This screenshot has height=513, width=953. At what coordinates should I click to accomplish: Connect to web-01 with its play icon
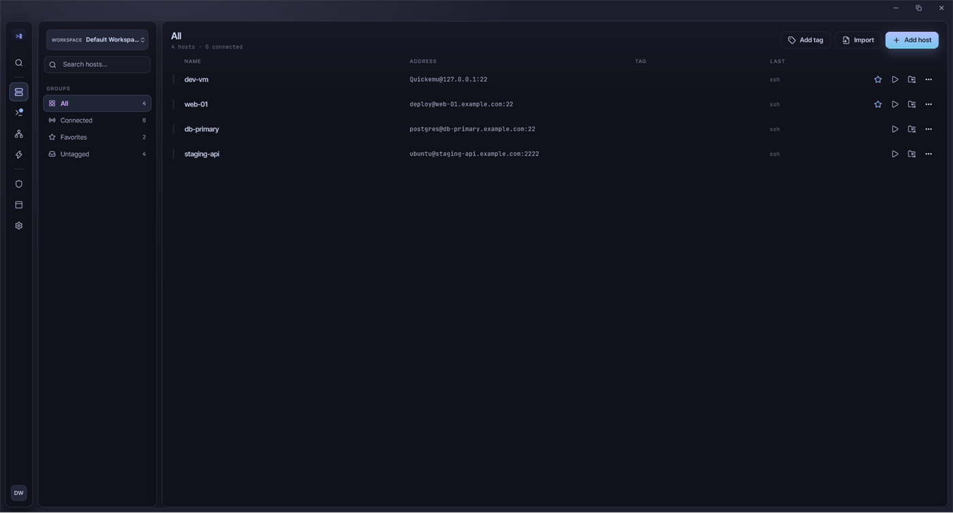click(894, 104)
